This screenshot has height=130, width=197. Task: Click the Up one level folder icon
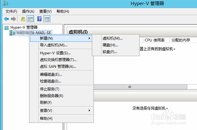coord(23,19)
